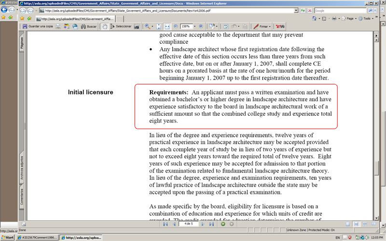386x241 pixels.
Task: Click the Windows Start button
Action: [8, 238]
